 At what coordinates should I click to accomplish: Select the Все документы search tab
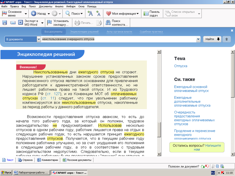(53, 32)
